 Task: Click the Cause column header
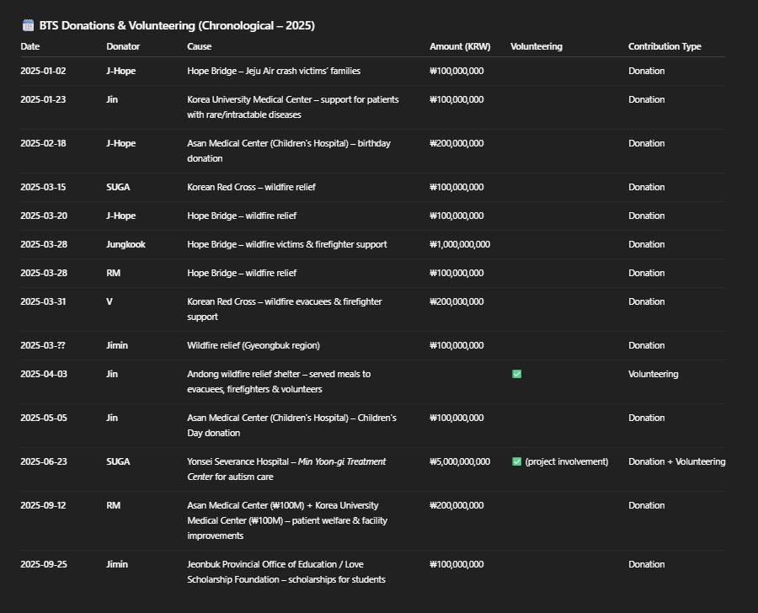coord(200,46)
